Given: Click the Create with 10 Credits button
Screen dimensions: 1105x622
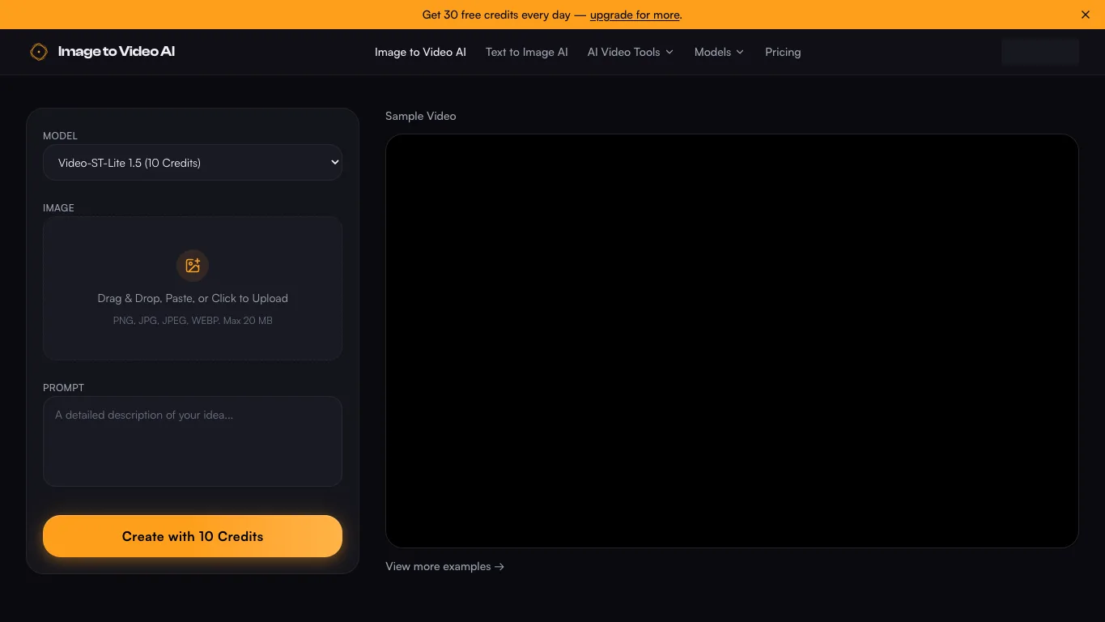Looking at the screenshot, I should 193,536.
